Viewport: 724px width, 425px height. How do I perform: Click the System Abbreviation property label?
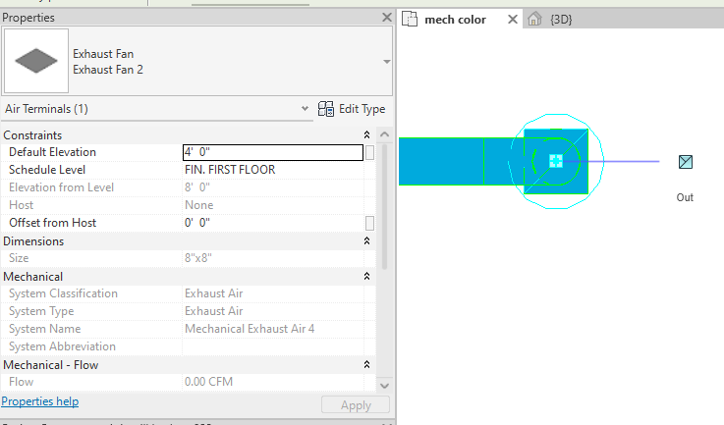[x=62, y=346]
